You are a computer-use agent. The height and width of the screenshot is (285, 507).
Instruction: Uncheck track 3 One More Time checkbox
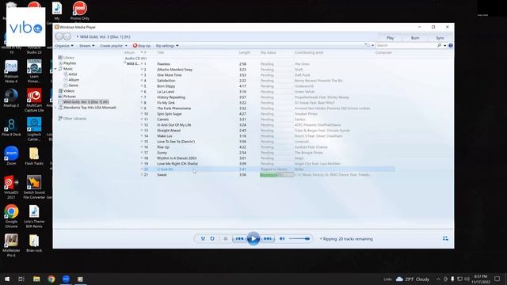click(x=142, y=75)
